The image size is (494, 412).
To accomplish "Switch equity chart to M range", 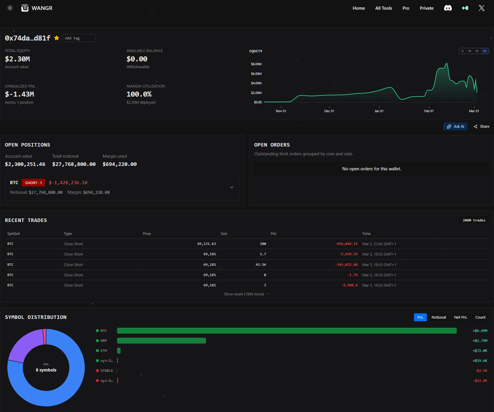I will coord(477,51).
